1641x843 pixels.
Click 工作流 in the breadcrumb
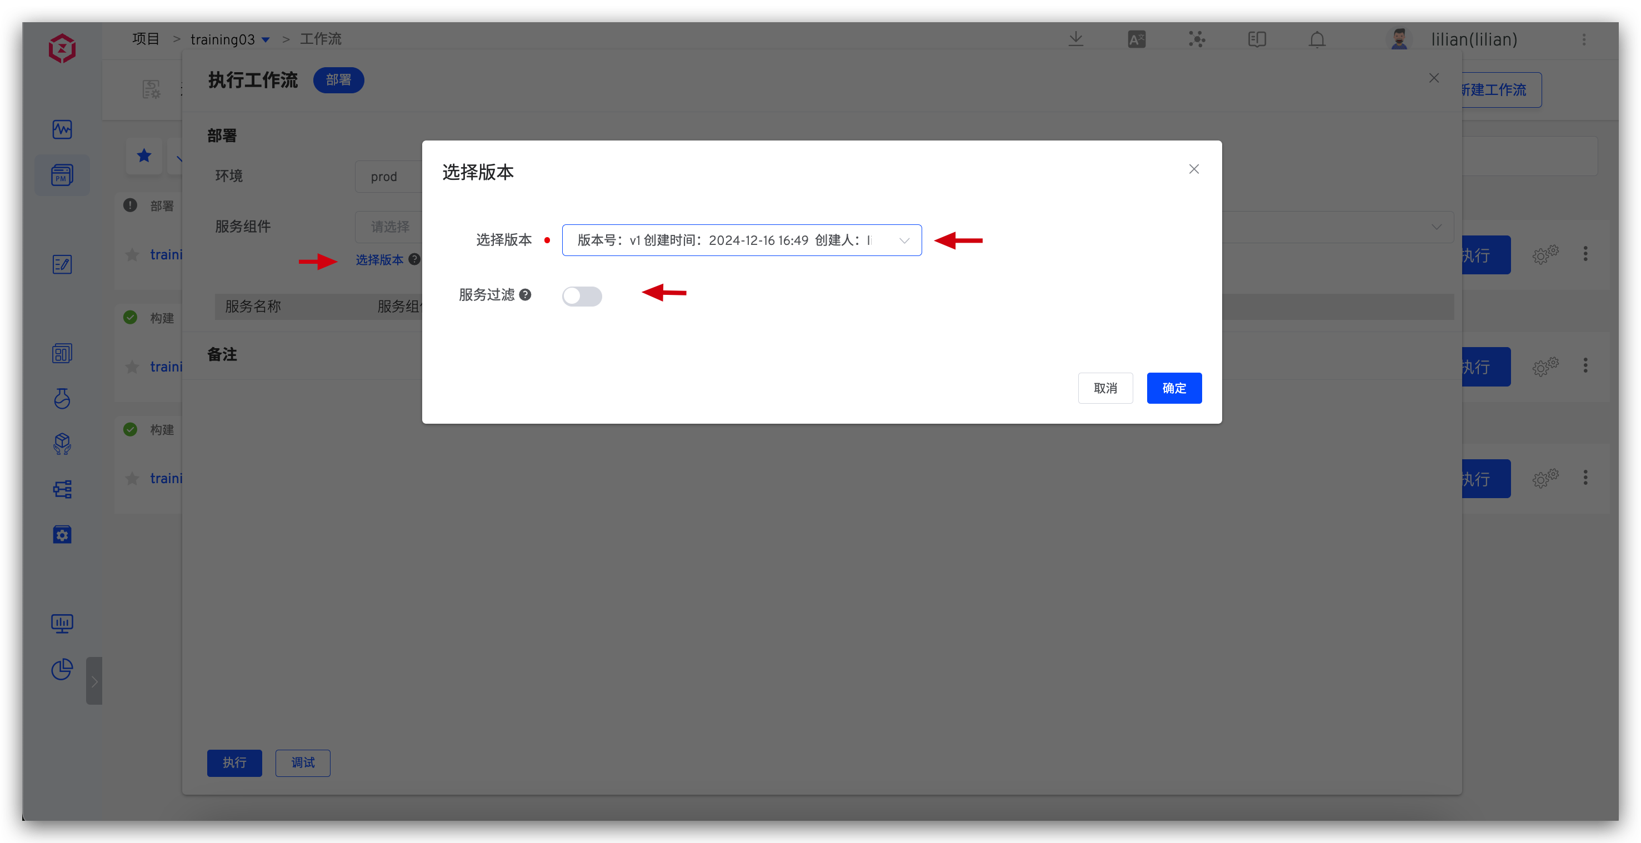click(321, 39)
